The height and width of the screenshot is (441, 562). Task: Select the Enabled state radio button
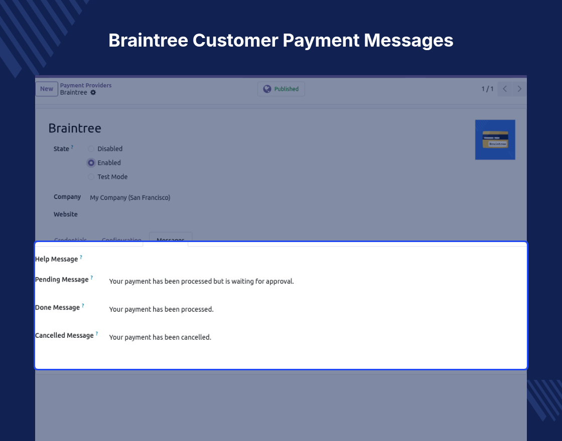pos(91,163)
